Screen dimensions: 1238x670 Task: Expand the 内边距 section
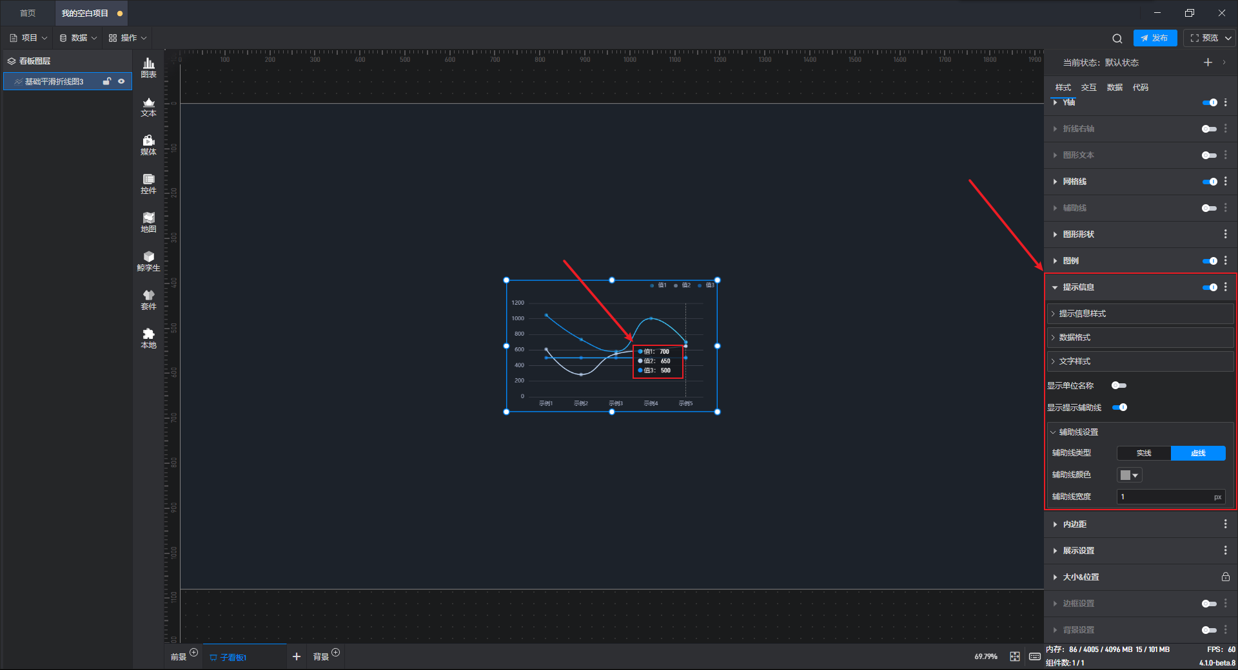tap(1055, 524)
